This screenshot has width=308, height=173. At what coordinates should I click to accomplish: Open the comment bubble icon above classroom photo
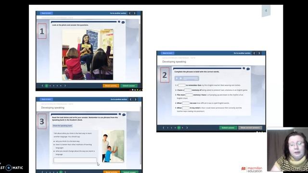click(x=123, y=22)
